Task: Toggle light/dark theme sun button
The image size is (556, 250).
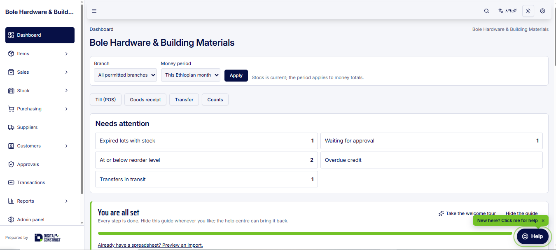Action: 528,11
